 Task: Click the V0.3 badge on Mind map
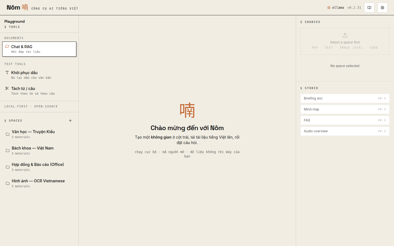[x=382, y=109]
